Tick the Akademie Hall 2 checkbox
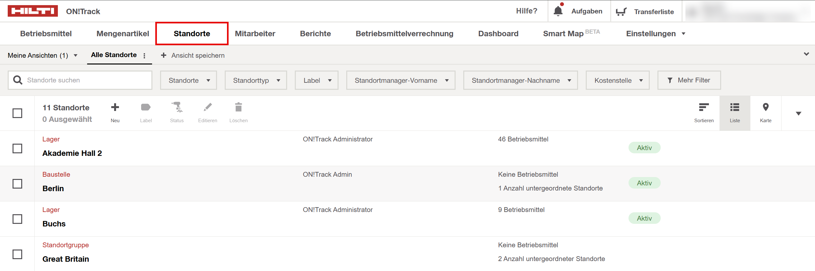 click(17, 148)
